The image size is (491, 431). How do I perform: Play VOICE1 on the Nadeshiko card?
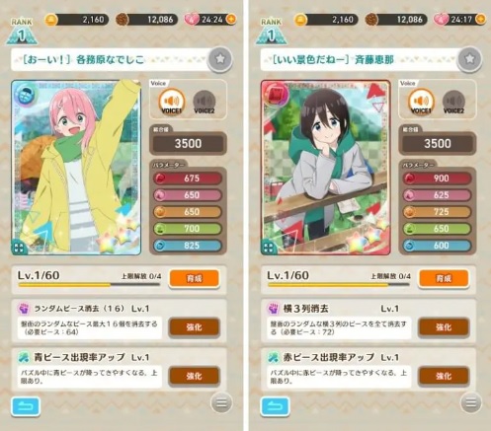click(171, 102)
